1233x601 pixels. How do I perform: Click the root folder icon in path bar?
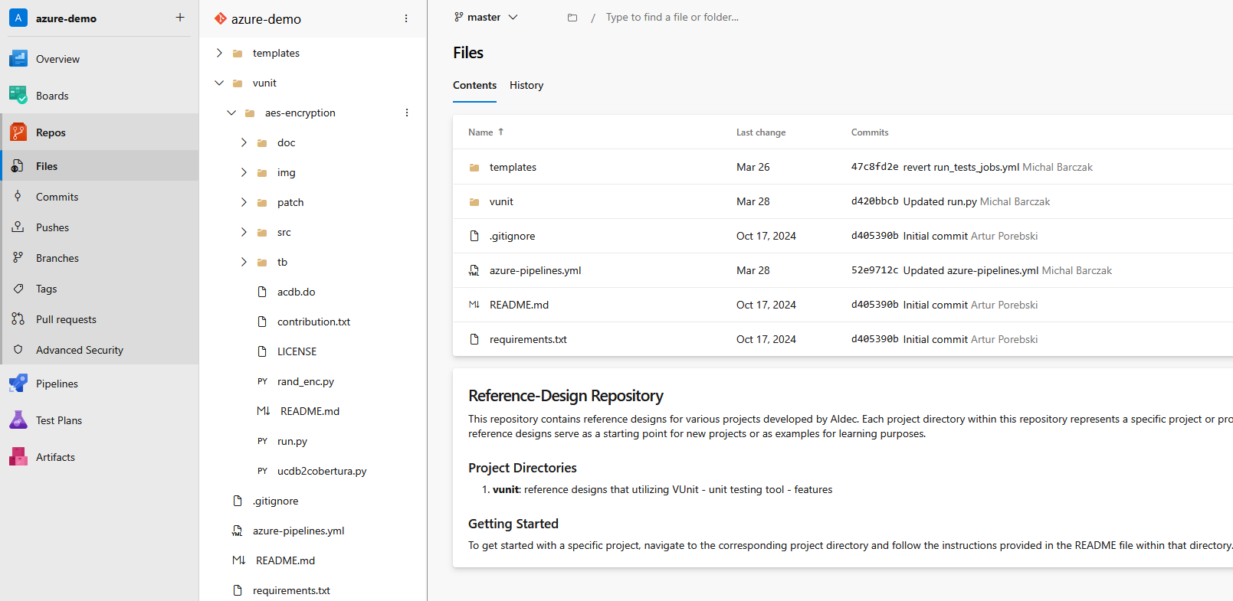(x=572, y=18)
